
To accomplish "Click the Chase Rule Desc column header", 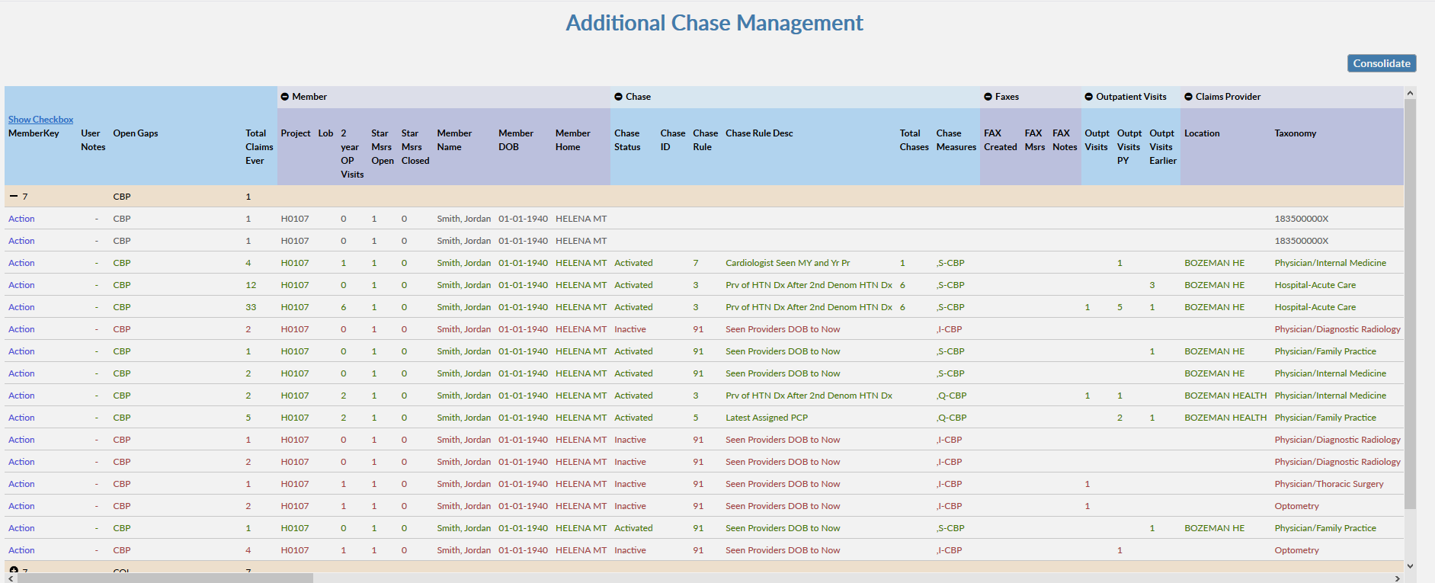I will click(x=759, y=133).
